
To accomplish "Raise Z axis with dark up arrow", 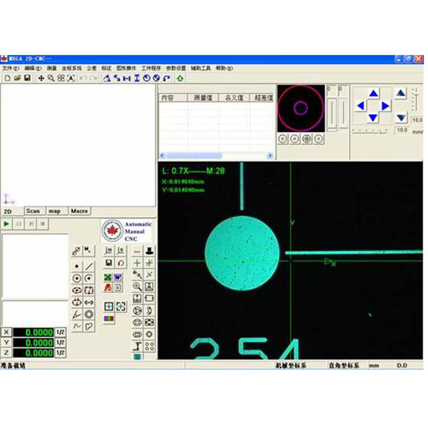I will tap(401, 93).
